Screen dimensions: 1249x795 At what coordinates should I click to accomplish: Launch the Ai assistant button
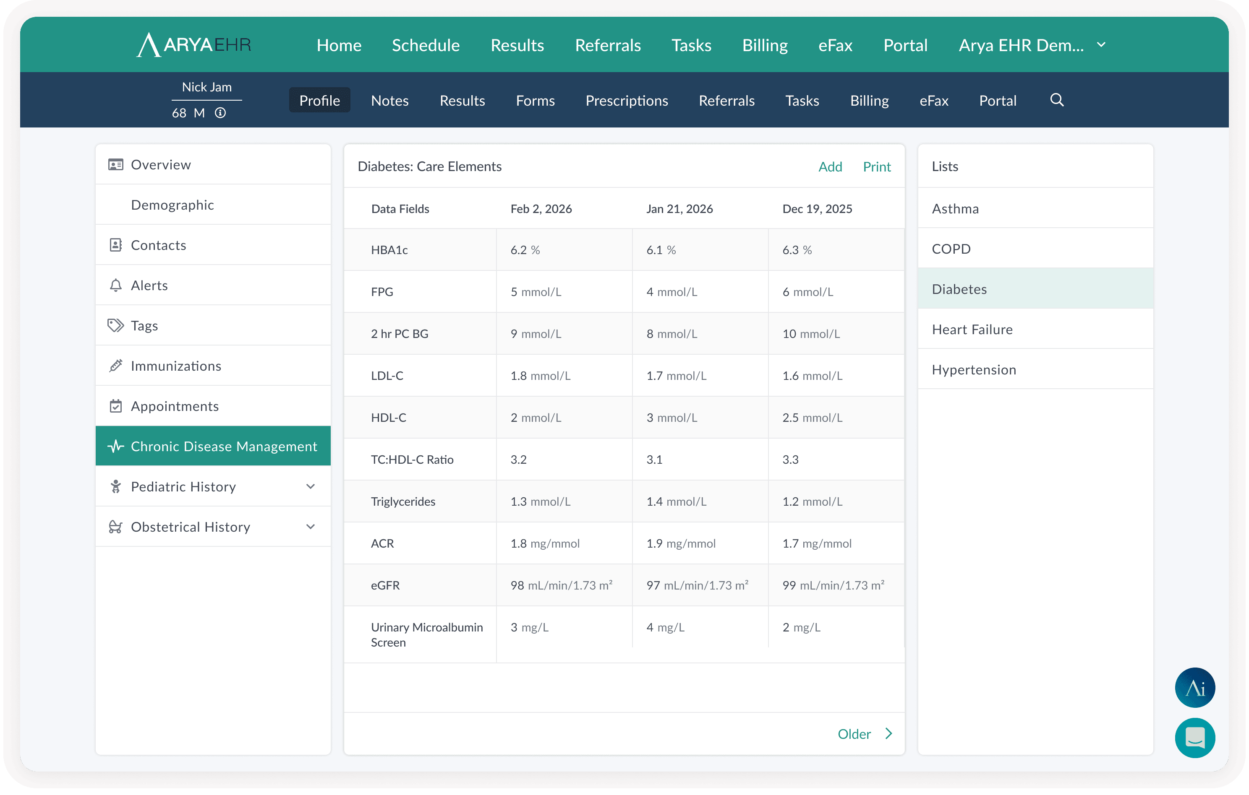1194,687
